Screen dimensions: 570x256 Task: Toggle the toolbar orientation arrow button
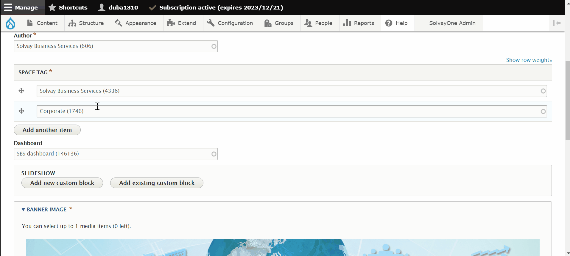[x=557, y=23]
